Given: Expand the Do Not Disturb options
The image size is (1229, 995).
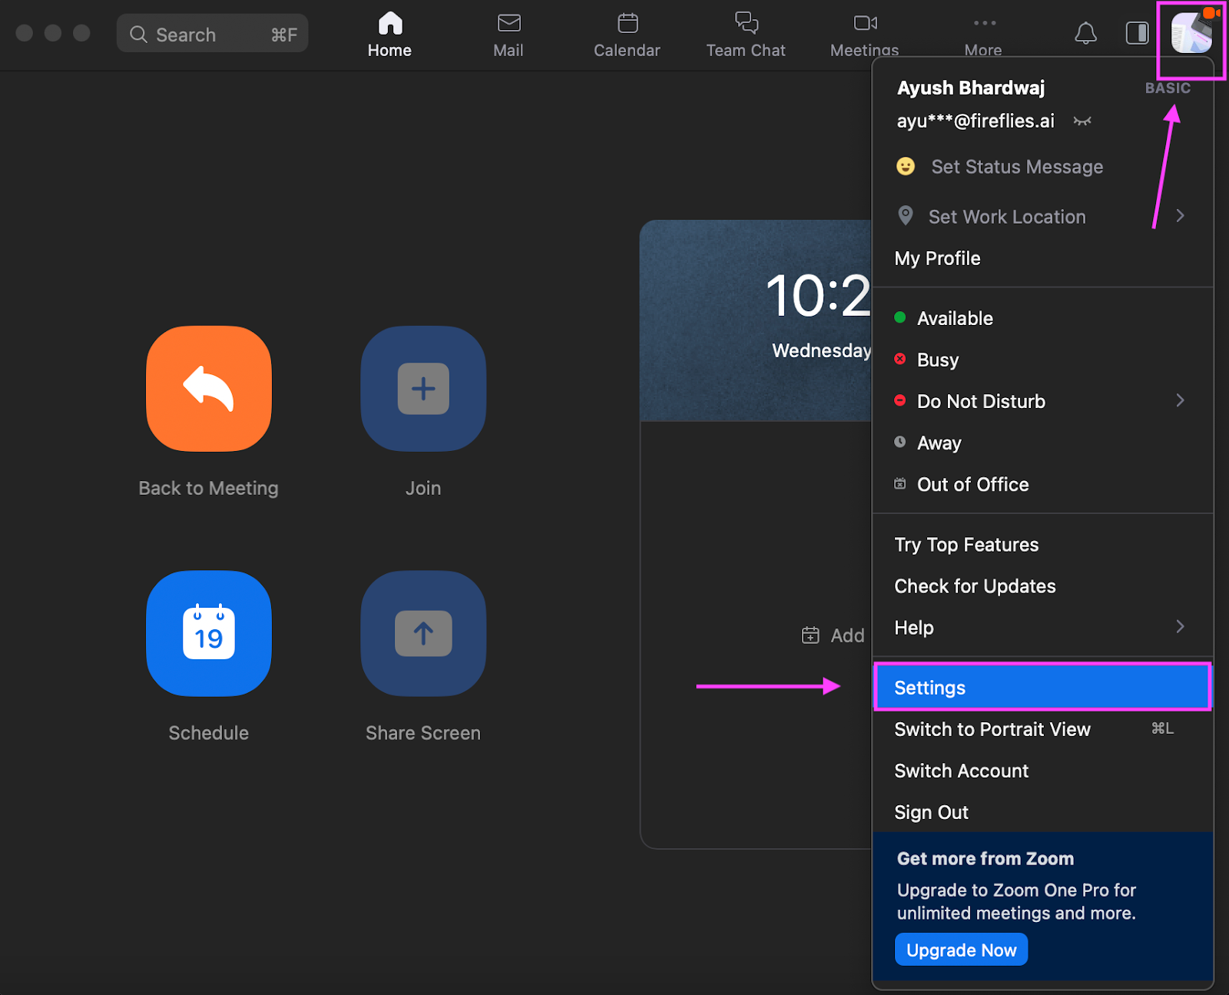Looking at the screenshot, I should (1180, 400).
